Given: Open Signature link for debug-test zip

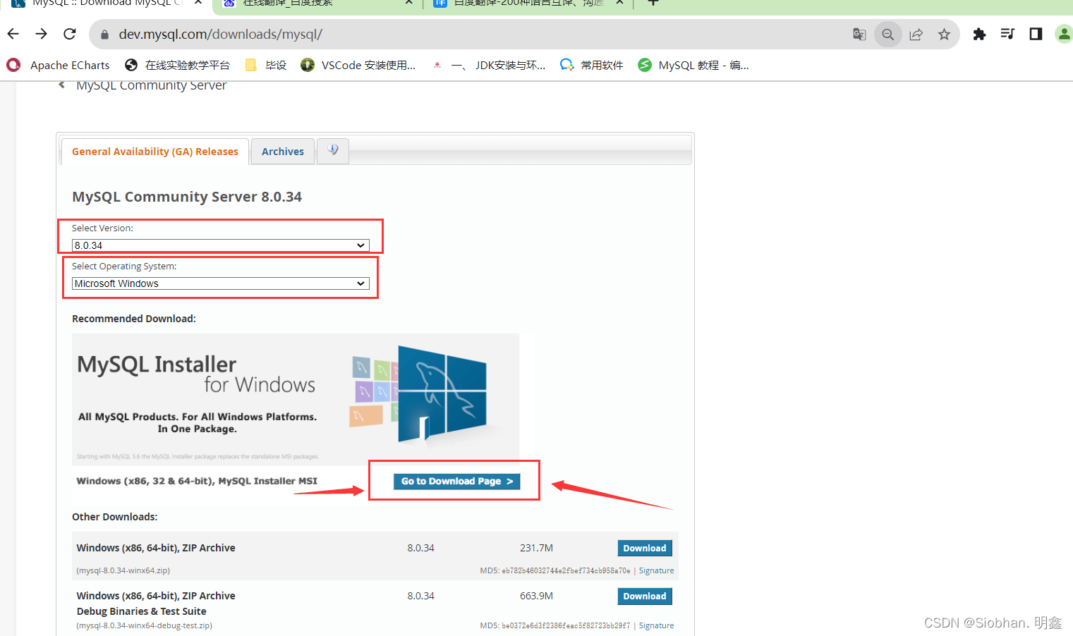Looking at the screenshot, I should tap(656, 625).
